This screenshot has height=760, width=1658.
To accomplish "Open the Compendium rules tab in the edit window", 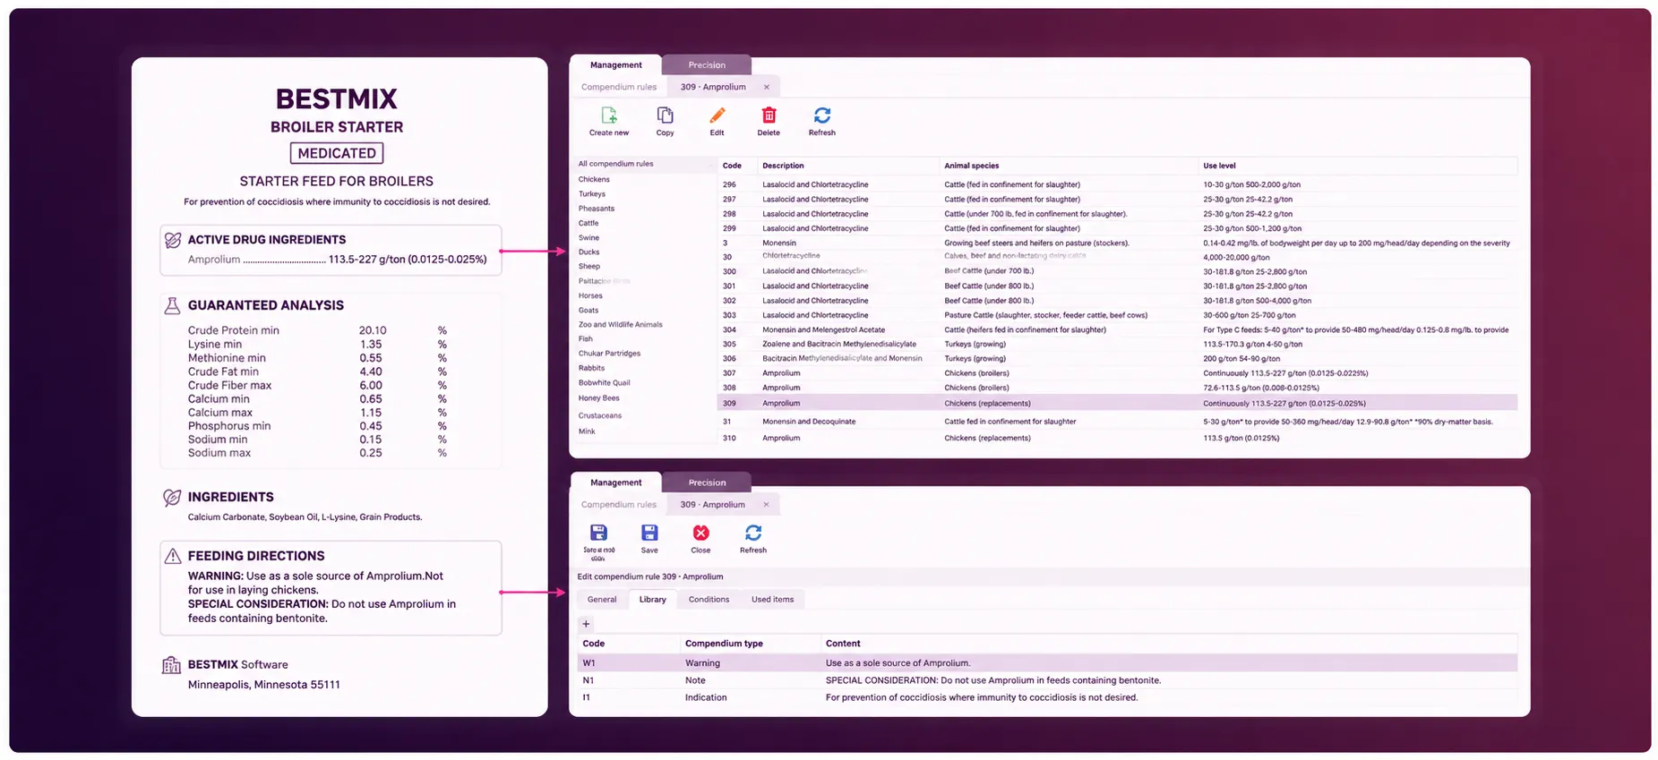I will click(x=619, y=505).
